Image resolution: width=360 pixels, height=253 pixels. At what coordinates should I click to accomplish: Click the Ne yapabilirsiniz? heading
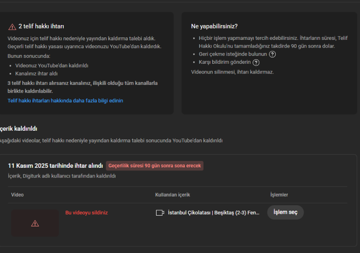214,26
